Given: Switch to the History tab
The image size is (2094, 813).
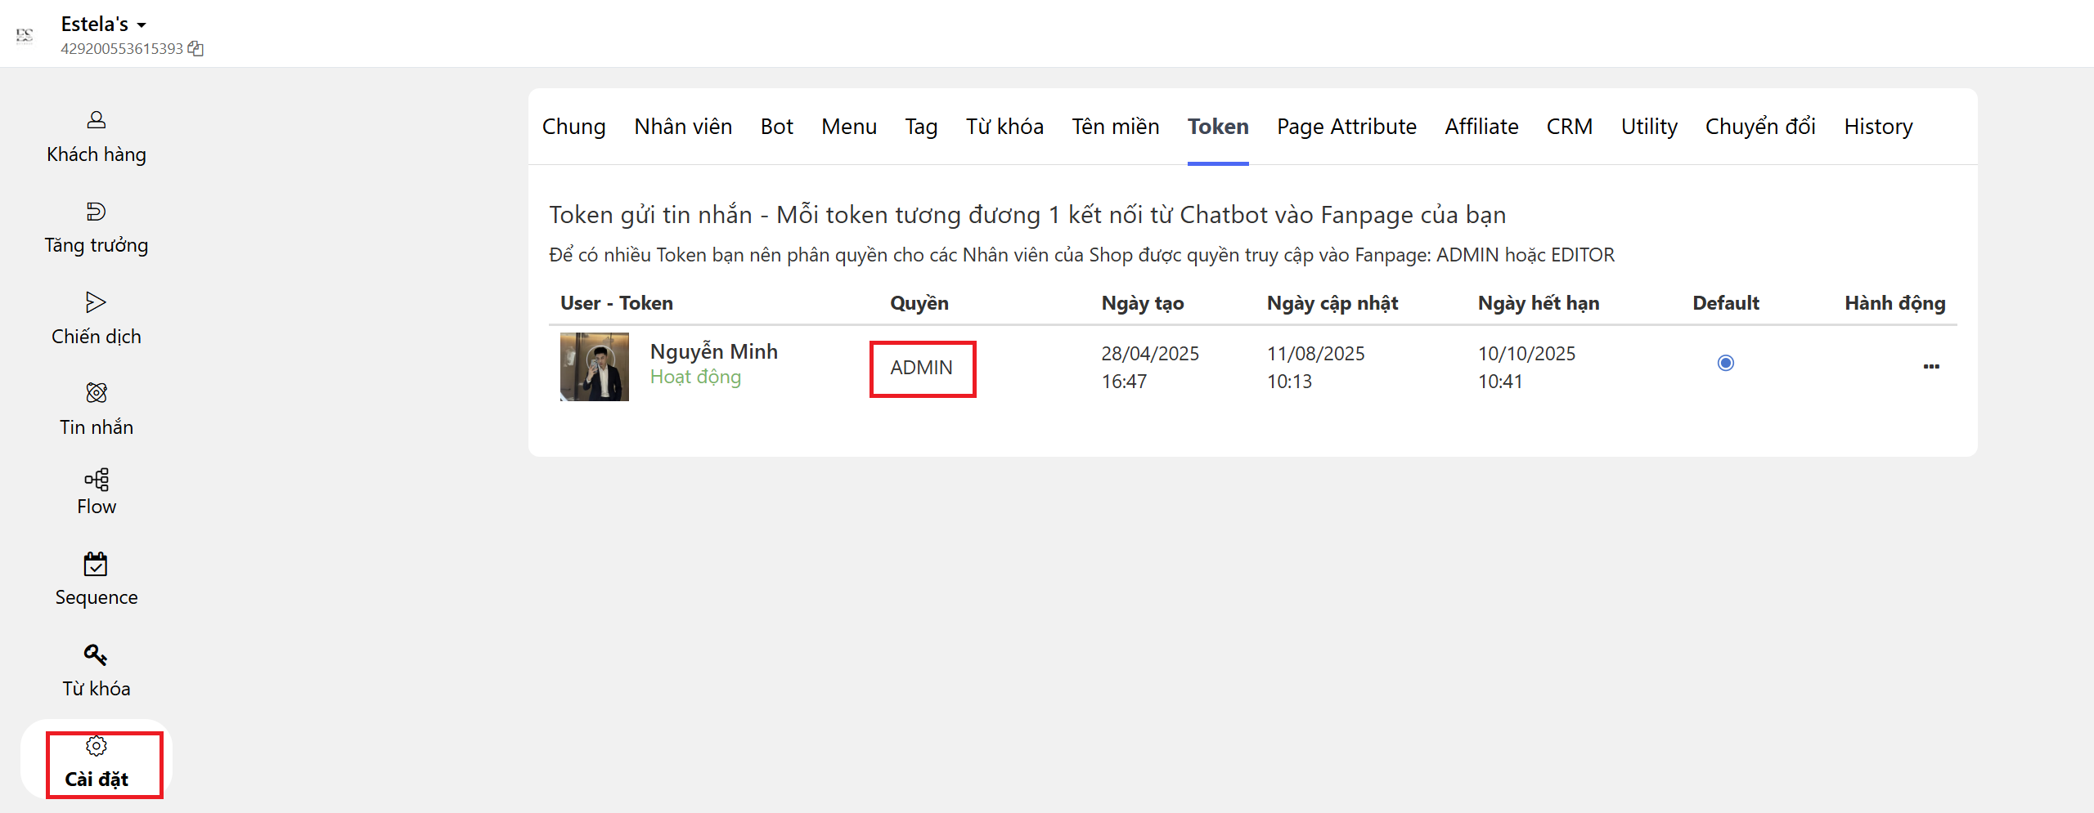Looking at the screenshot, I should point(1878,127).
